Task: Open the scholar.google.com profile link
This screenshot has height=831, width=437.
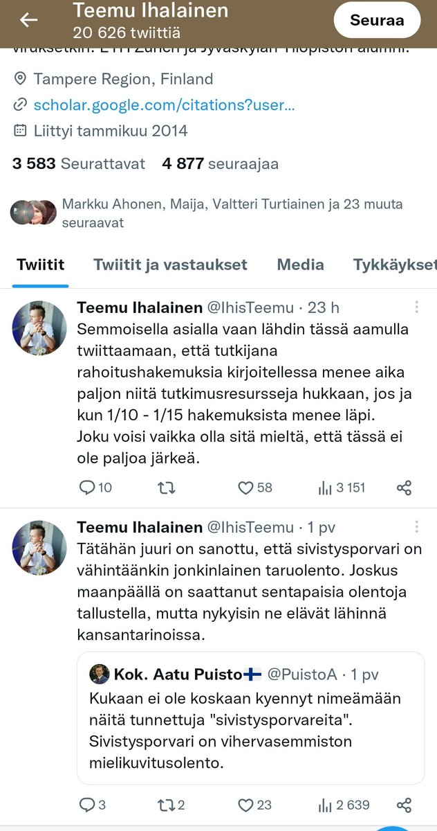Action: (x=164, y=105)
